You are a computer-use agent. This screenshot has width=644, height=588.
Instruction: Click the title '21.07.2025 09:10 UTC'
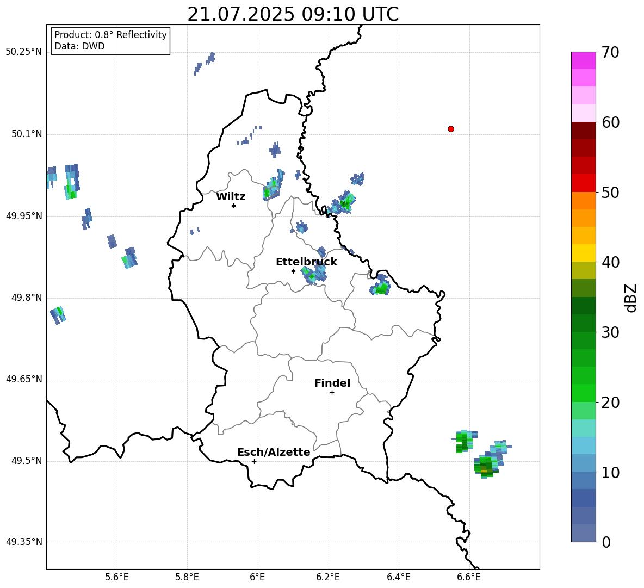[293, 14]
